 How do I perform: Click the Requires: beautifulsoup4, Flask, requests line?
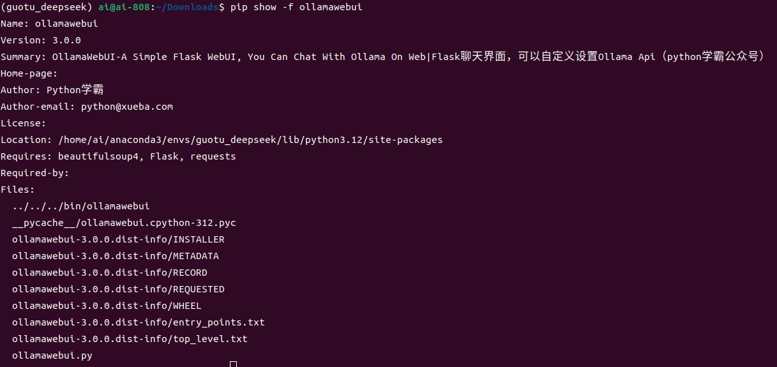point(118,156)
